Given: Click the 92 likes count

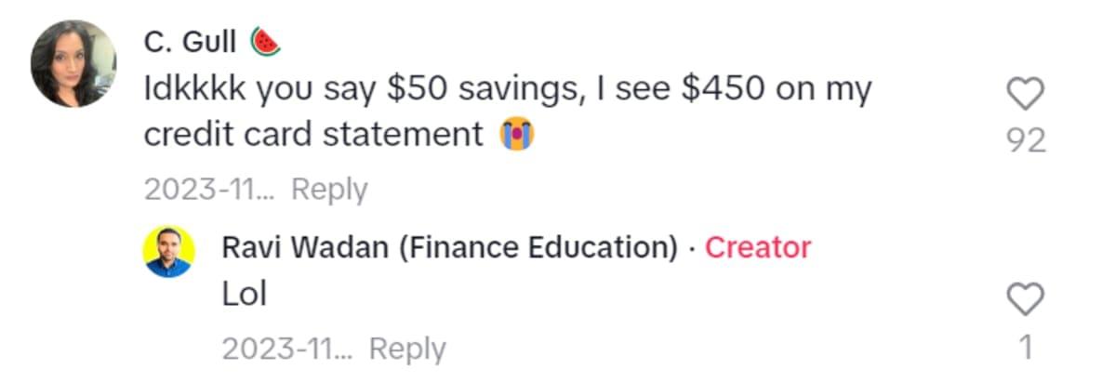Looking at the screenshot, I should pos(1027,140).
